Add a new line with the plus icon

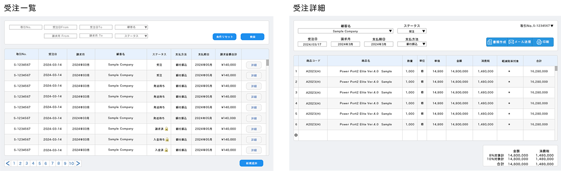(295, 135)
